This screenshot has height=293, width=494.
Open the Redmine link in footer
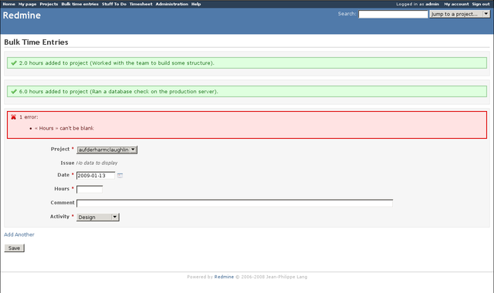(x=224, y=277)
